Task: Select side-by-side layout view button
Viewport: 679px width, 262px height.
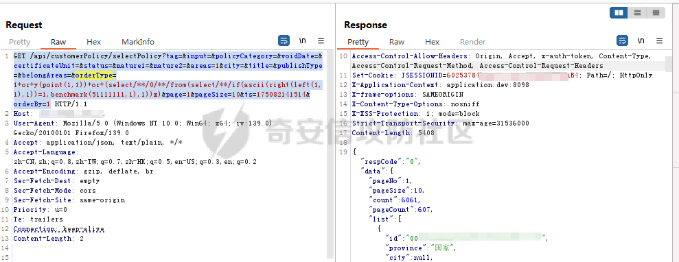Action: coord(619,13)
